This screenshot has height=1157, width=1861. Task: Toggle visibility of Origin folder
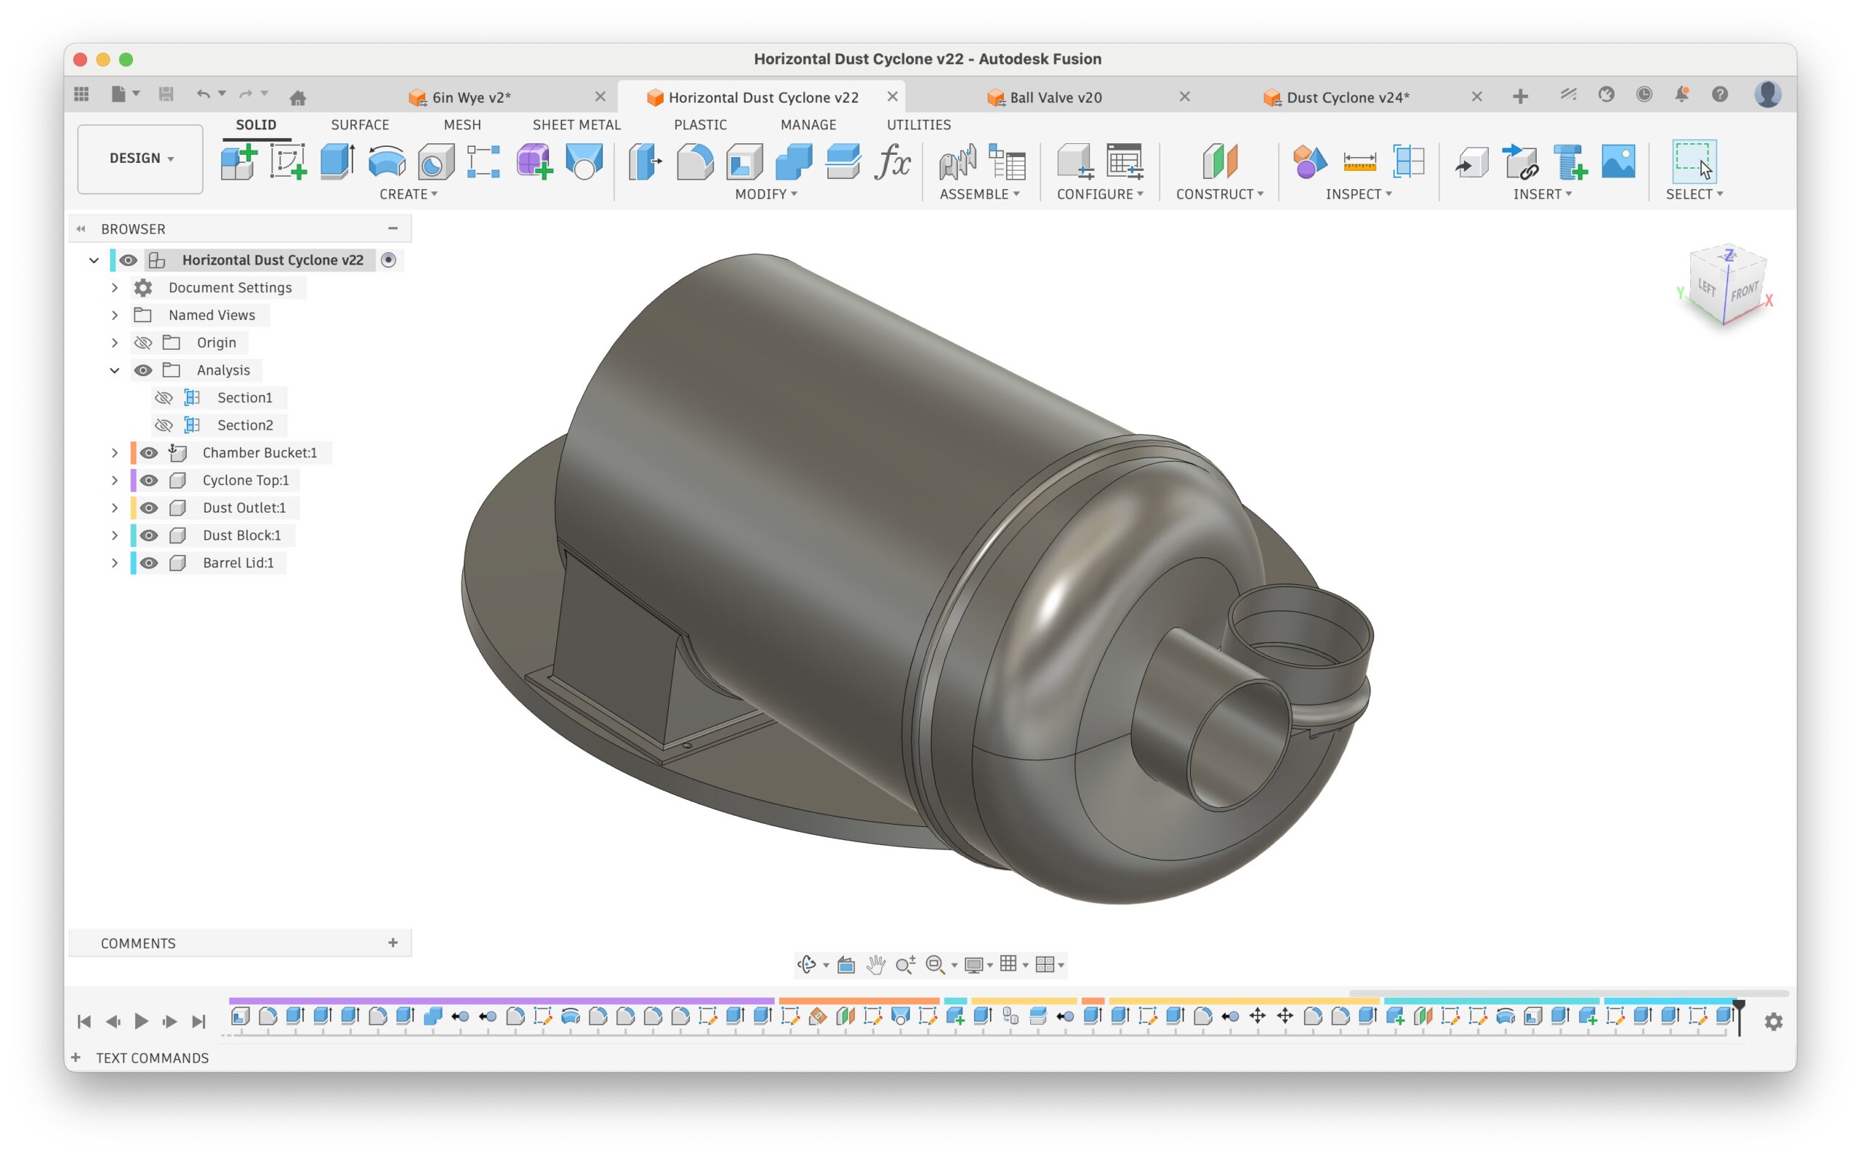(x=143, y=343)
